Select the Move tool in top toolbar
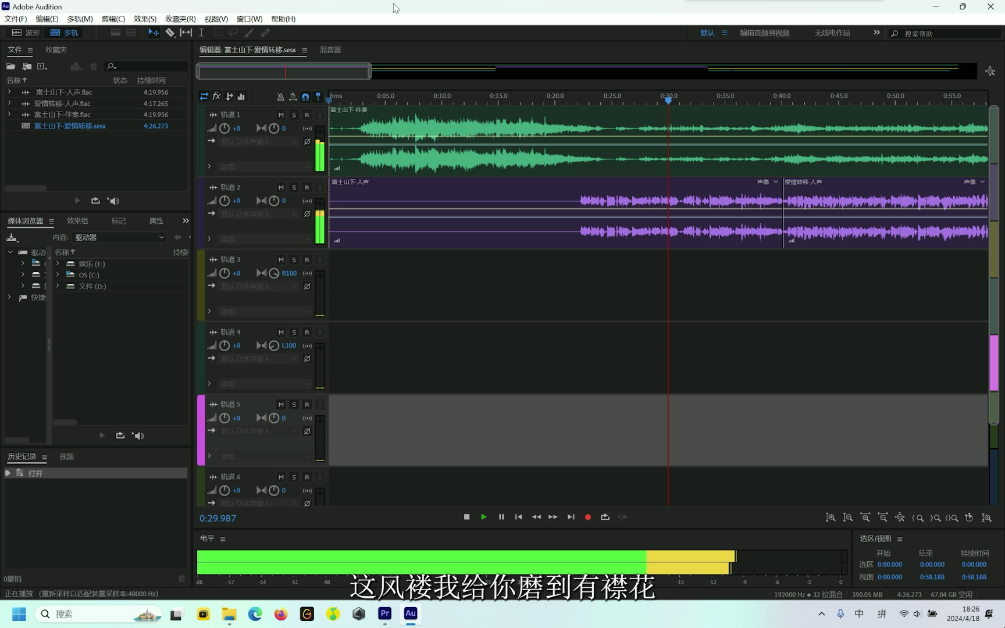This screenshot has height=628, width=1005. (x=154, y=33)
